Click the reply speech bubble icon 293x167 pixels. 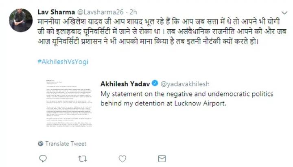coord(42,157)
